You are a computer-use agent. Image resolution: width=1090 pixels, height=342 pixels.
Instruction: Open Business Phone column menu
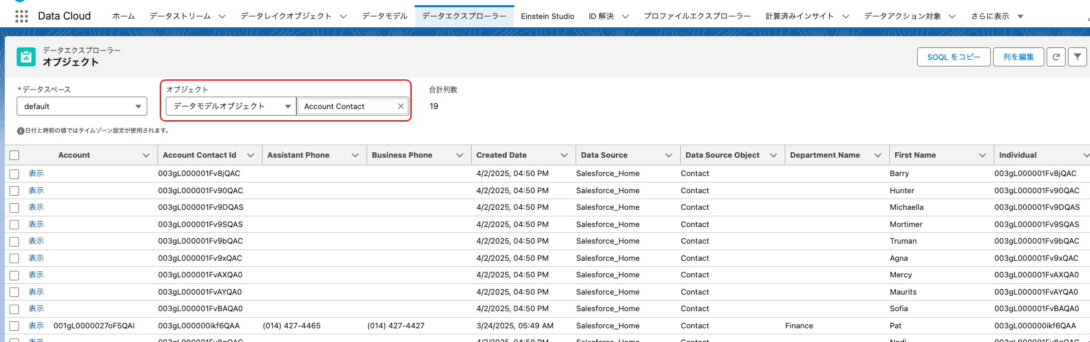(460, 155)
